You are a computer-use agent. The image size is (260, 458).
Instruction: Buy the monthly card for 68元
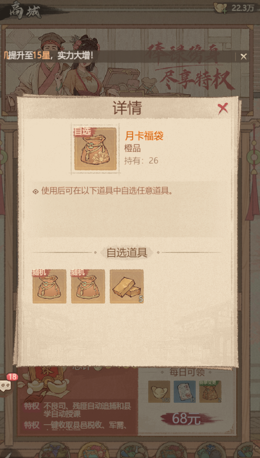(187, 419)
